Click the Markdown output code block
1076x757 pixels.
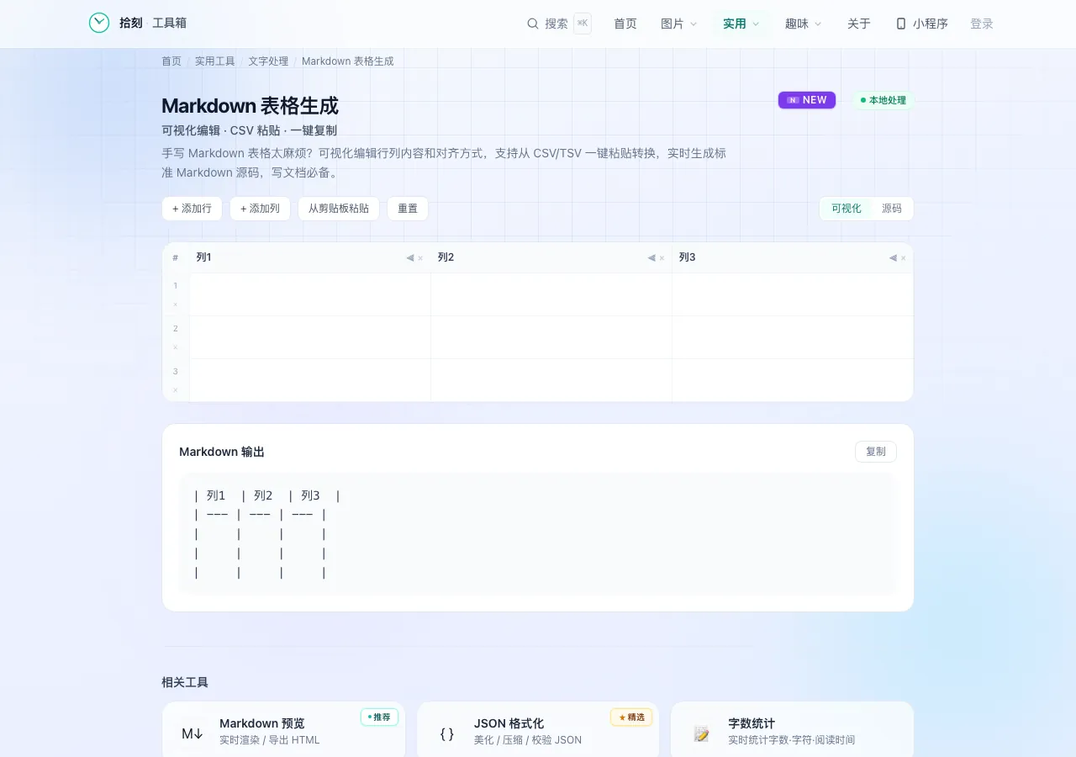click(x=538, y=534)
